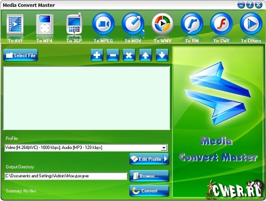
Task: Click into the Output Directory path field
Action: click(66, 176)
